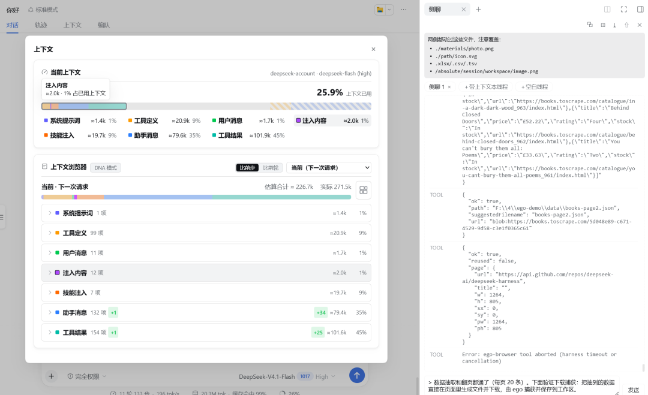Add a new side panel tab with plus

pos(478,10)
